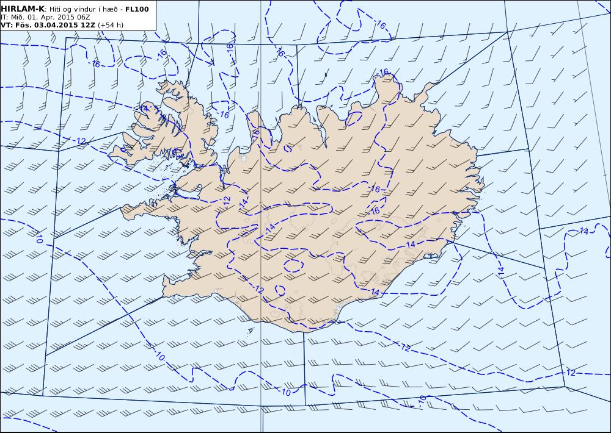Click the 'Hiti og vindur í hæð' title text
The width and height of the screenshot is (611, 433).
(83, 9)
